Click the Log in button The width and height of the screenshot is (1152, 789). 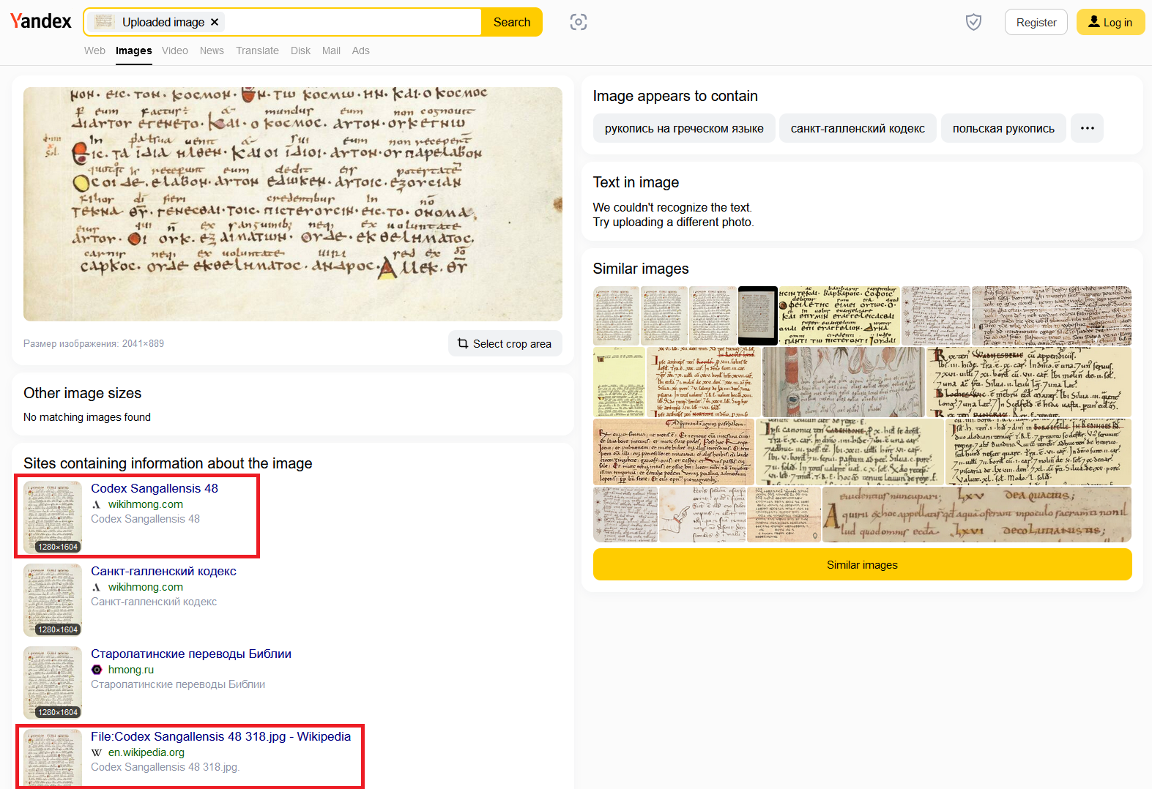1110,22
